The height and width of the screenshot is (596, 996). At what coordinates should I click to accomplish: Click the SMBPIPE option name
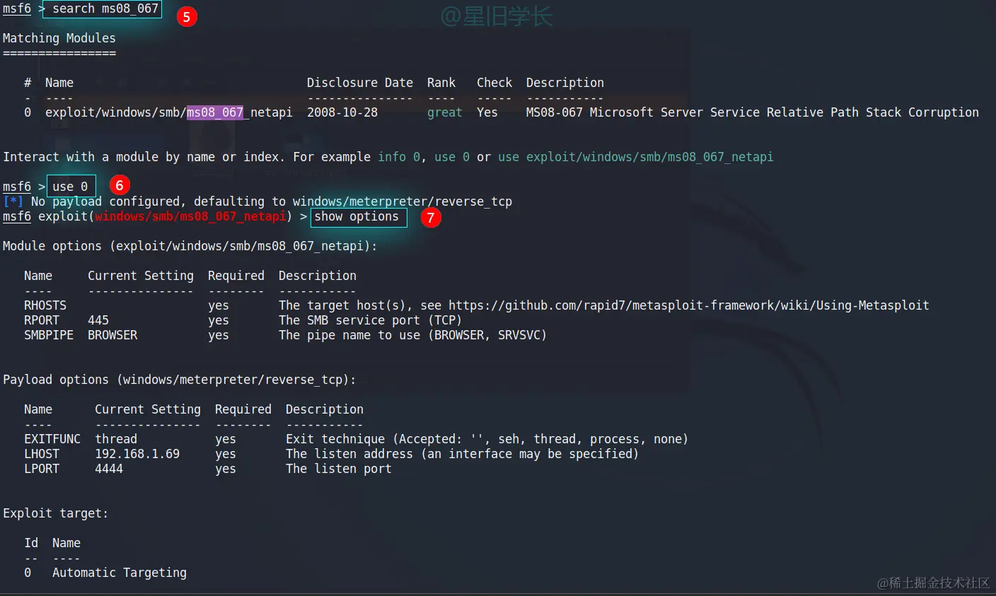point(49,335)
